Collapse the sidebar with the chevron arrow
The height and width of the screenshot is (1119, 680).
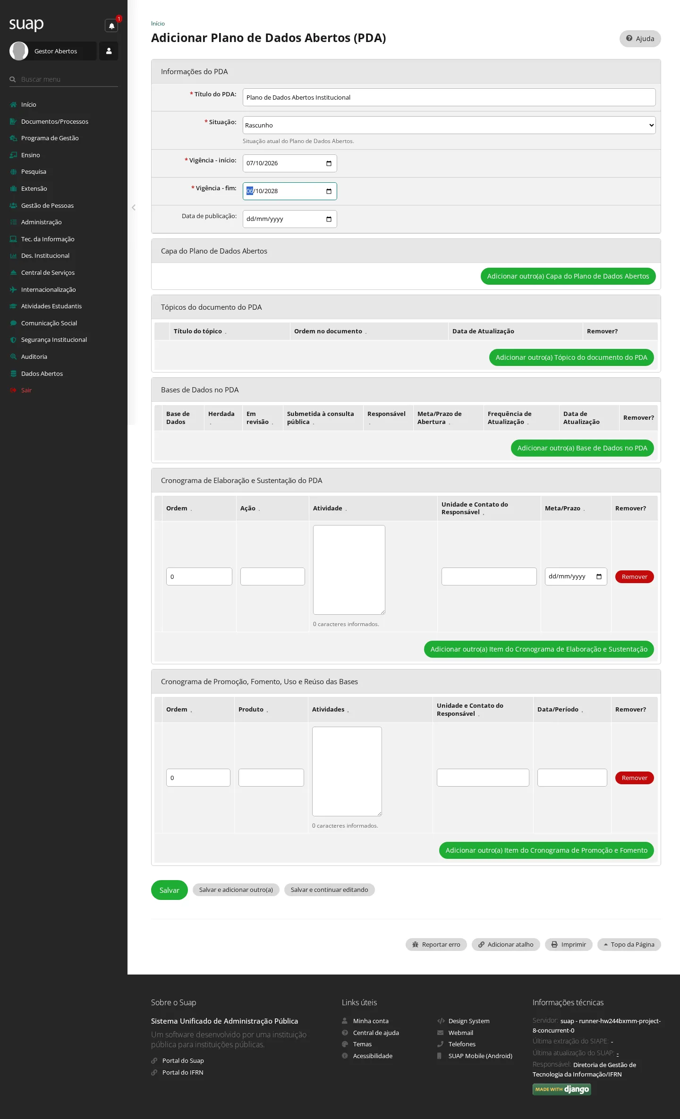[x=134, y=207]
